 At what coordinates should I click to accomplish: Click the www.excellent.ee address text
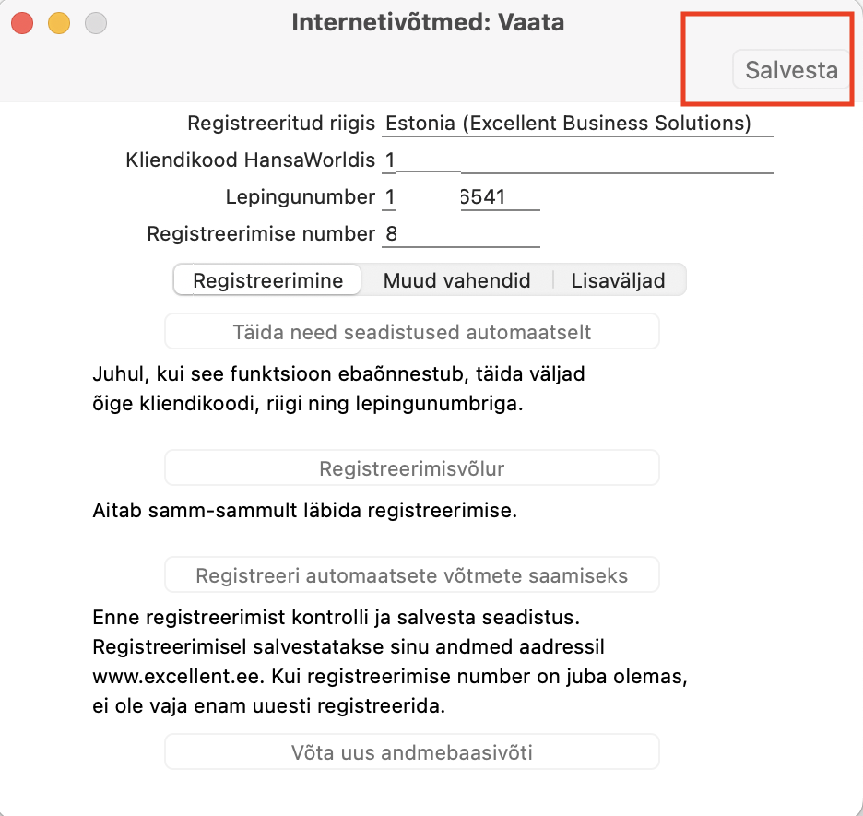176,676
